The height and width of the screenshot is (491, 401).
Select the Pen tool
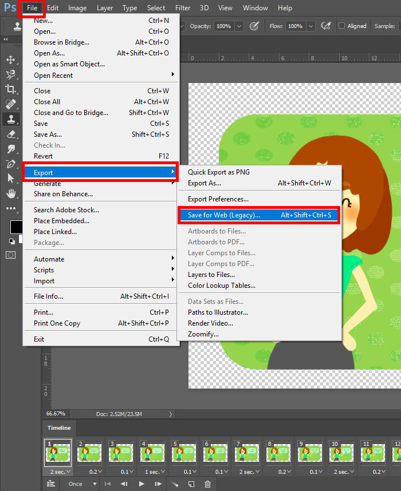(x=11, y=164)
